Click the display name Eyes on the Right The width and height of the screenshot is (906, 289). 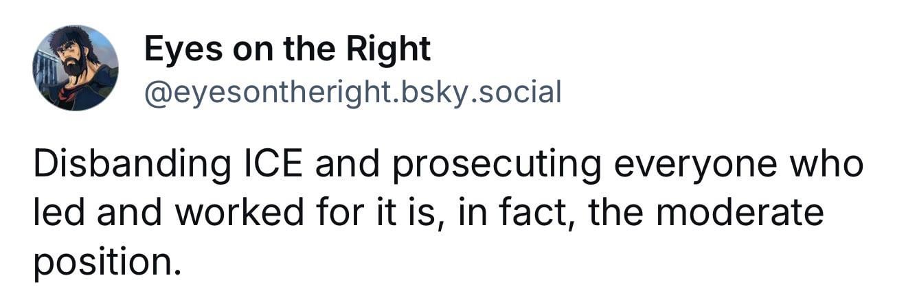(x=287, y=49)
